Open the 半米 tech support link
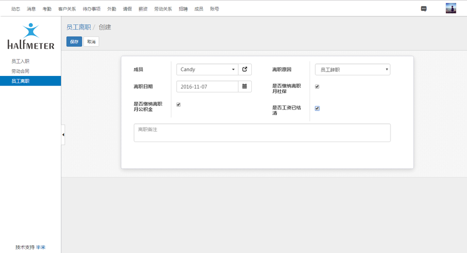The width and height of the screenshot is (467, 253). 41,247
